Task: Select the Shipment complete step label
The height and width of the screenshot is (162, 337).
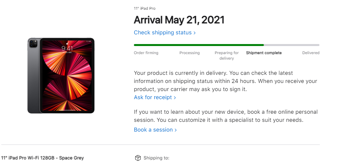Action: [x=264, y=53]
